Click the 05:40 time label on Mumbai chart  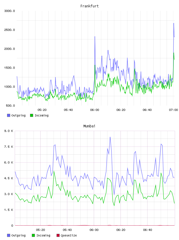(x=67, y=230)
